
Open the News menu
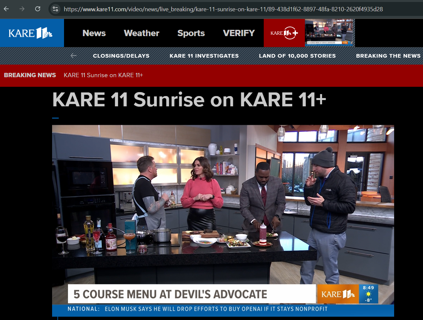[94, 33]
